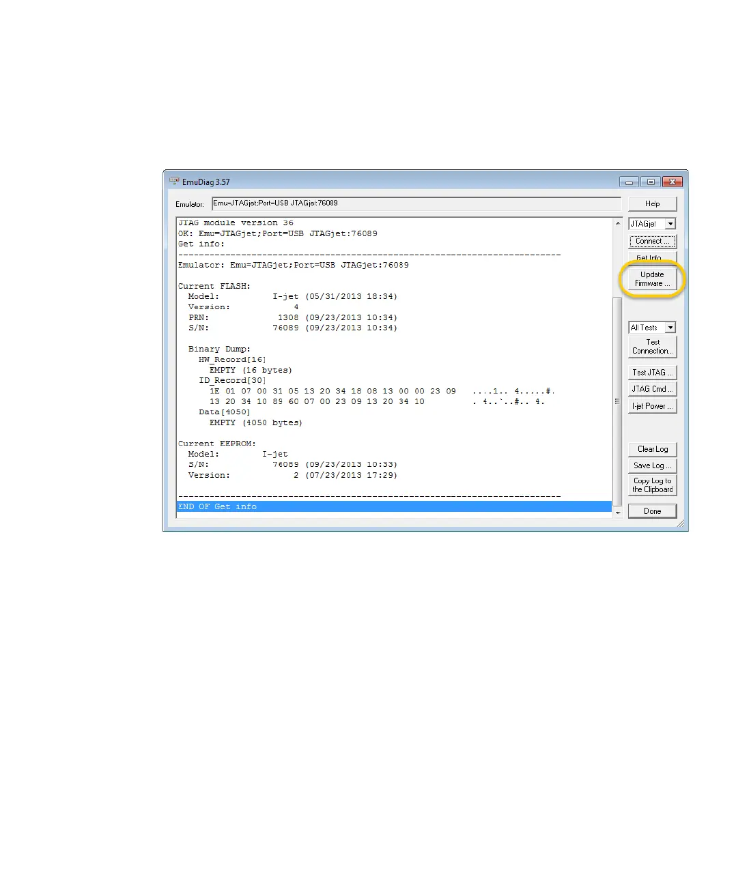The width and height of the screenshot is (736, 890).
Task: Click the 'PRN: 1308' log line
Action: point(293,317)
